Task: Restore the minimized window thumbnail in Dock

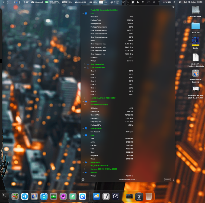Action: pyautogui.click(x=129, y=196)
